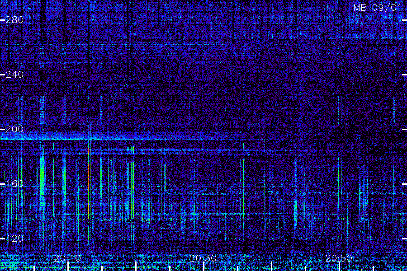This screenshot has width=407, height=271.
Task: Click the 240 frequency axis label
Action: 14,75
